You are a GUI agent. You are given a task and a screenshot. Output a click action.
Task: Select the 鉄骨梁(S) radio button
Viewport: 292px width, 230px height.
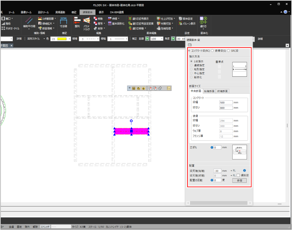[x=212, y=51]
